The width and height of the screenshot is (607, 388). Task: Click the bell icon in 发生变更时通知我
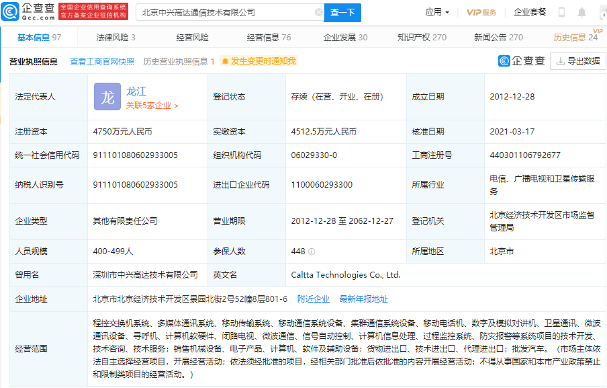tap(226, 61)
